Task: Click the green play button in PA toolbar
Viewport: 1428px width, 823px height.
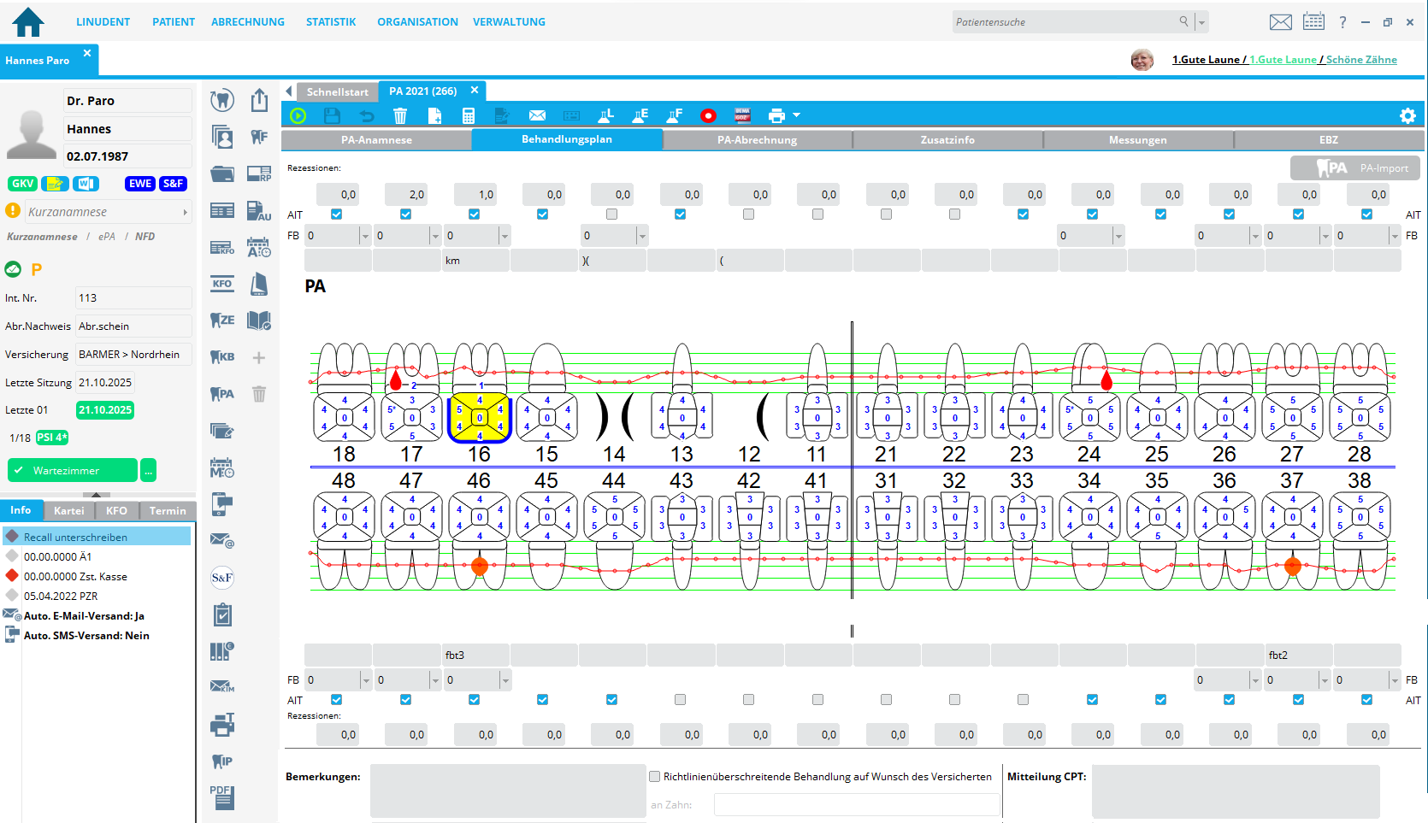Action: point(298,115)
